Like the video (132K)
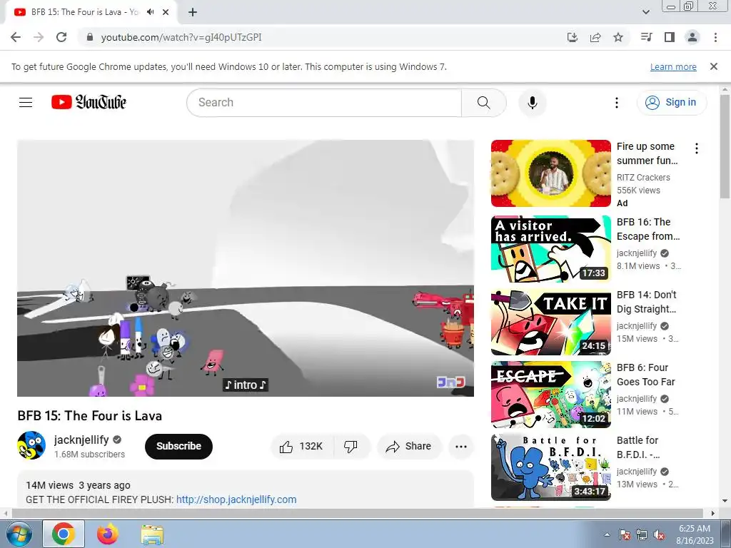This screenshot has width=731, height=548. (302, 447)
